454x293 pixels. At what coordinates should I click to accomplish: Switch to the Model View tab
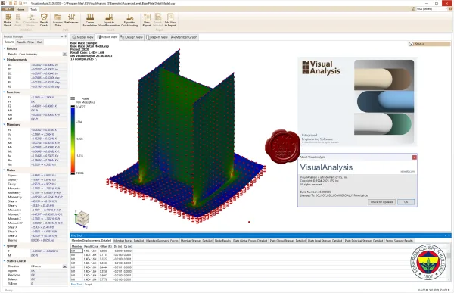[82, 37]
